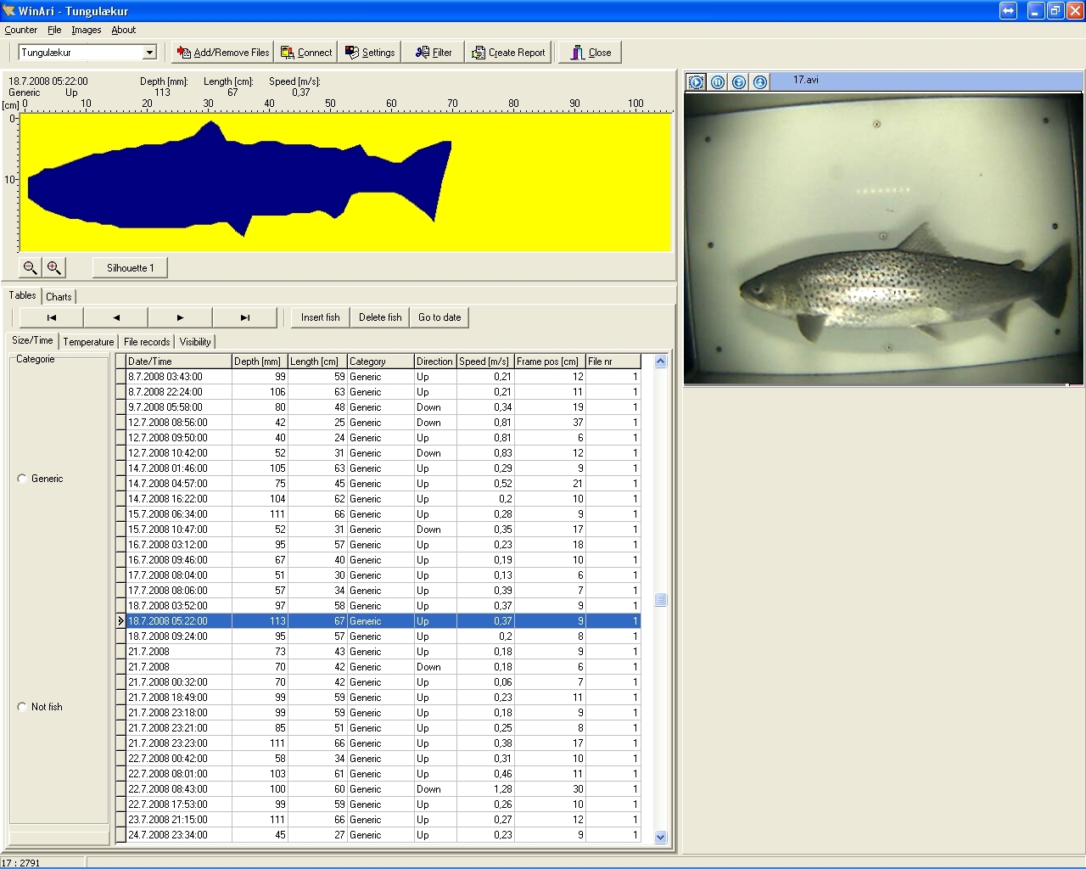Image resolution: width=1086 pixels, height=869 pixels.
Task: Click the File nr column header
Action: coord(613,362)
